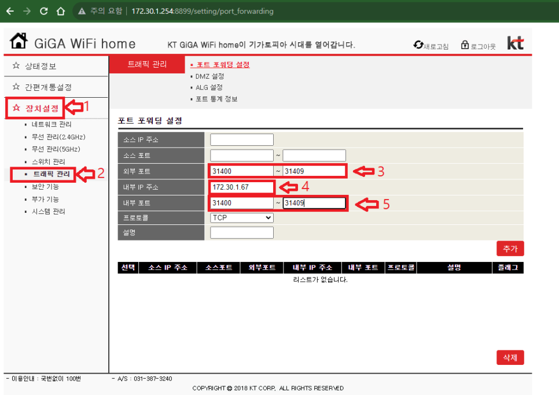The width and height of the screenshot is (559, 395).
Task: Open 포트 포워딩 설정 link
Action: coord(223,65)
